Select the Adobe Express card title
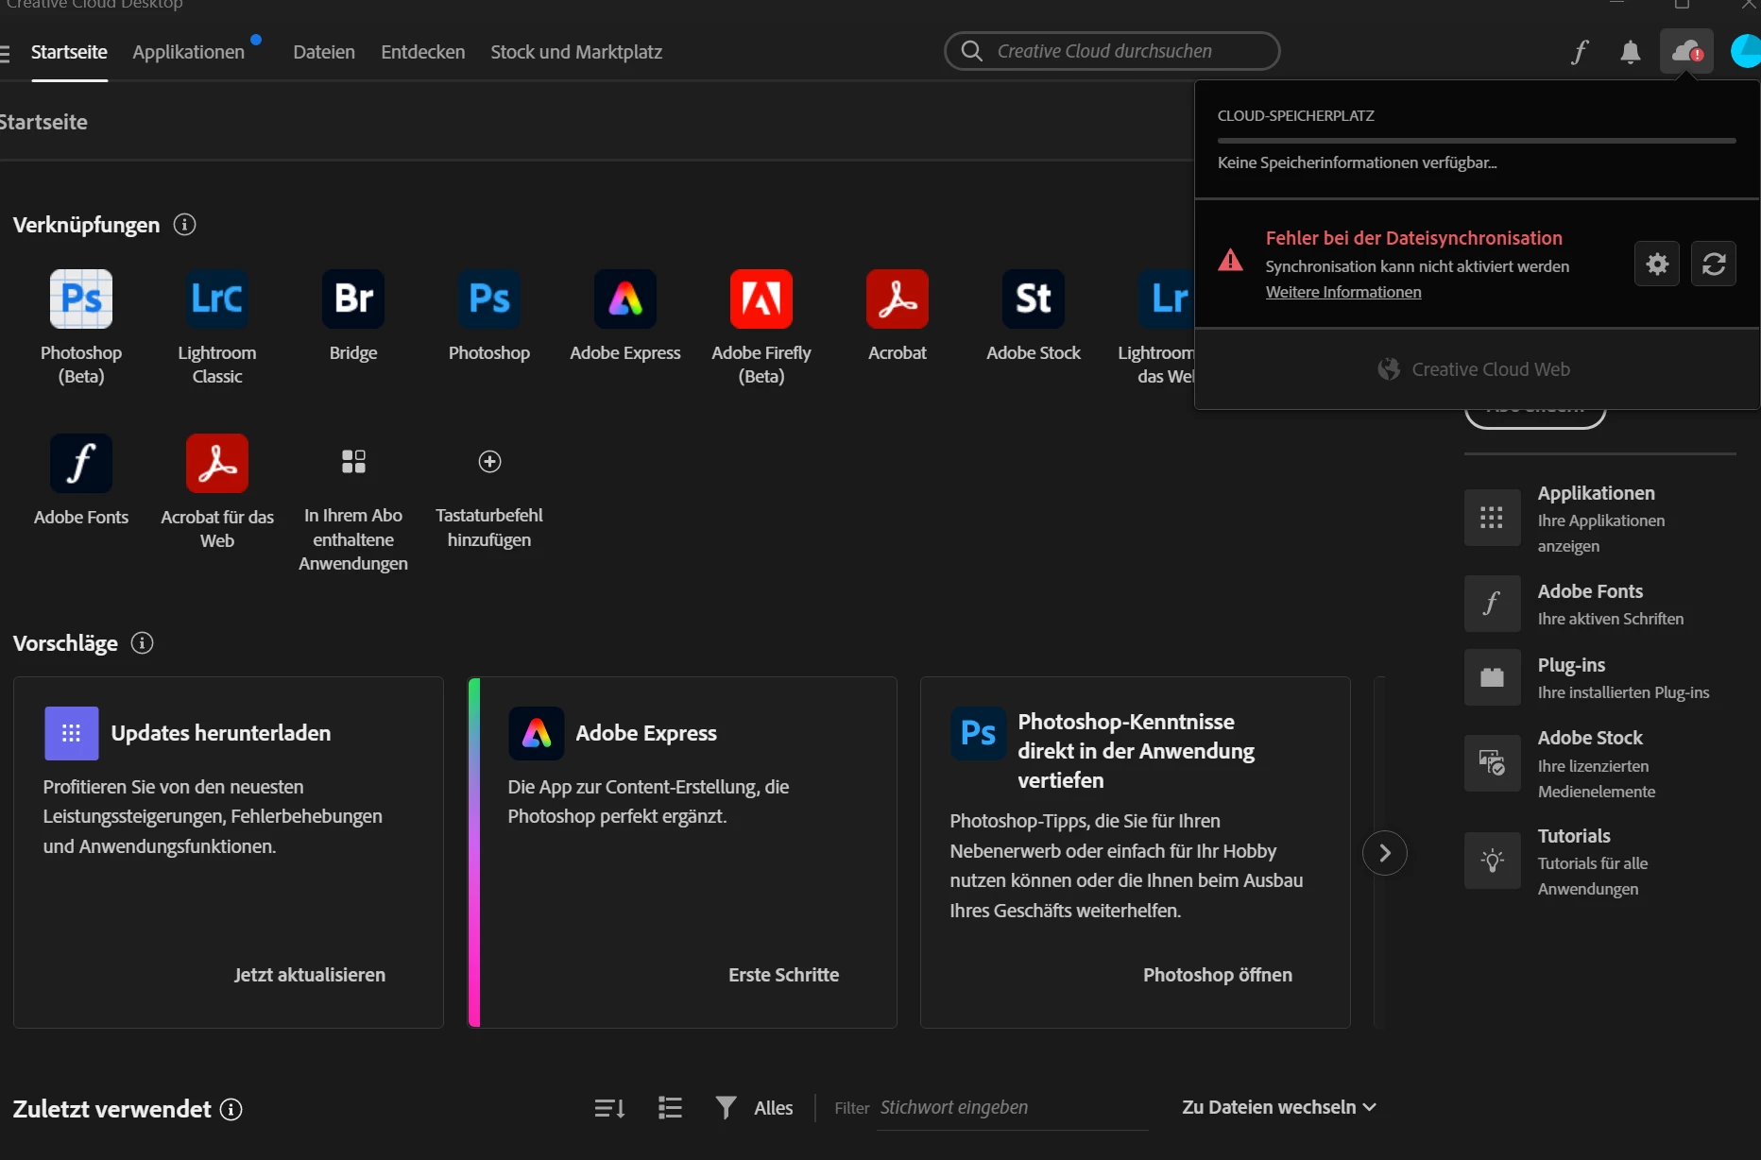Viewport: 1761px width, 1160px height. [646, 733]
